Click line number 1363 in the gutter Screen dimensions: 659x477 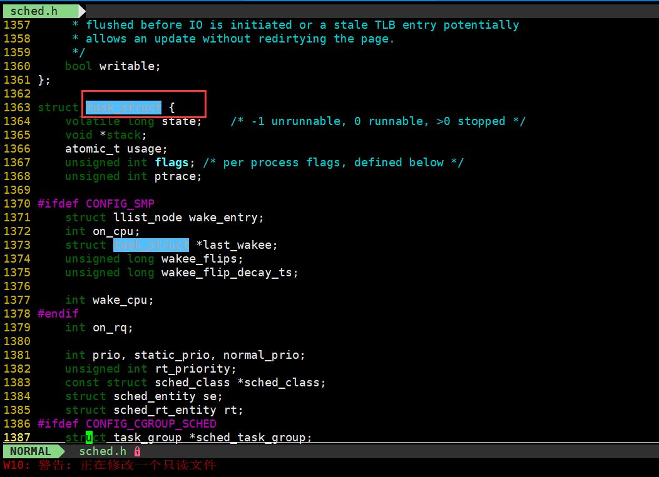(x=17, y=107)
